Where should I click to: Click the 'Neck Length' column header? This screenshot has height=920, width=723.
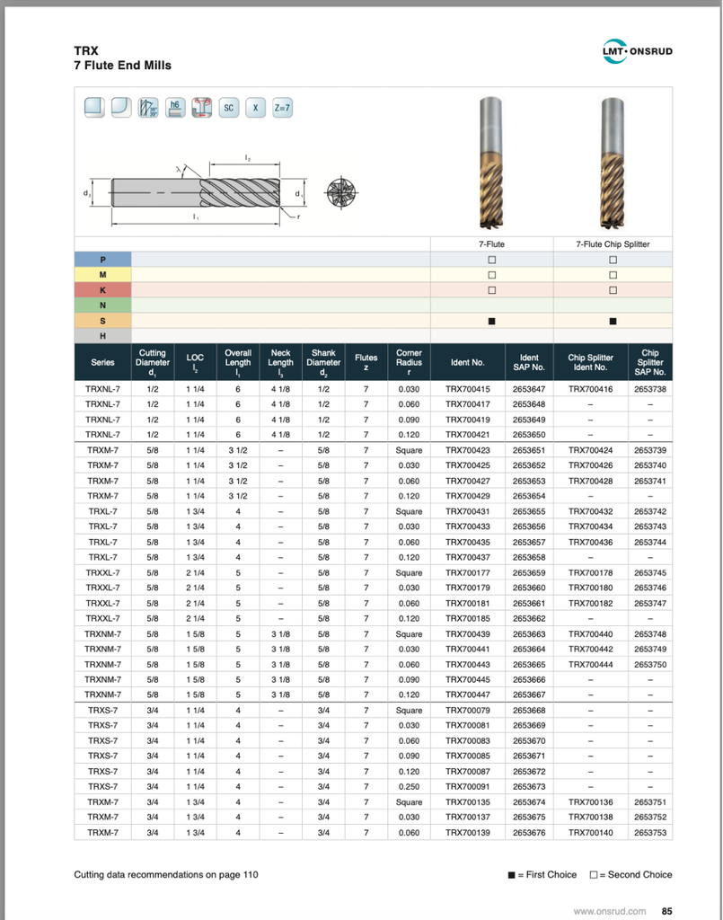[281, 363]
